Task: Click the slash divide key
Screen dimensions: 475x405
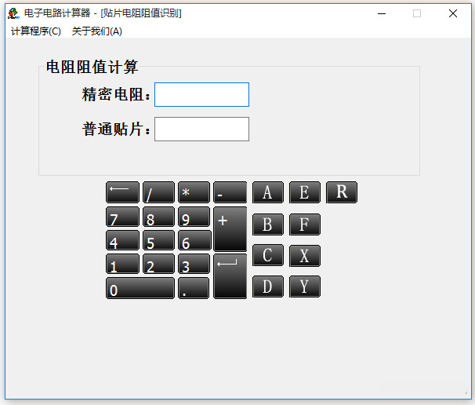Action: (159, 192)
